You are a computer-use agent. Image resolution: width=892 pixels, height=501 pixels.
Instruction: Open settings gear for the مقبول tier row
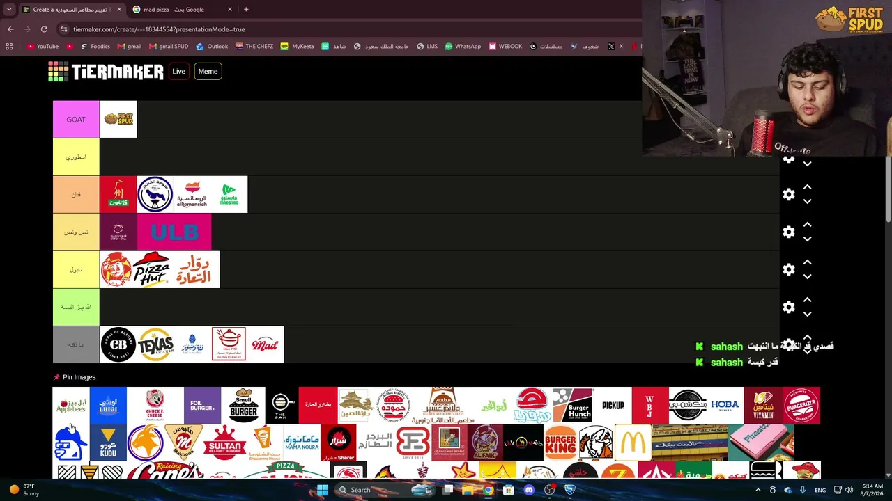click(789, 270)
